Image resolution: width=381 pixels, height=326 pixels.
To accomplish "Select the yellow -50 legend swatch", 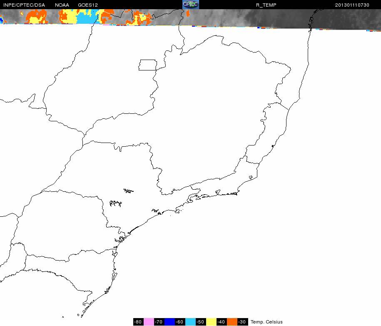I will 212,322.
